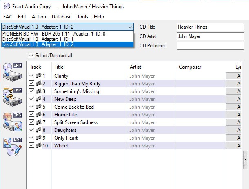Choose PIONEER BD-RW BDR-205 drive
This screenshot has height=189, width=249.
(x=67, y=33)
